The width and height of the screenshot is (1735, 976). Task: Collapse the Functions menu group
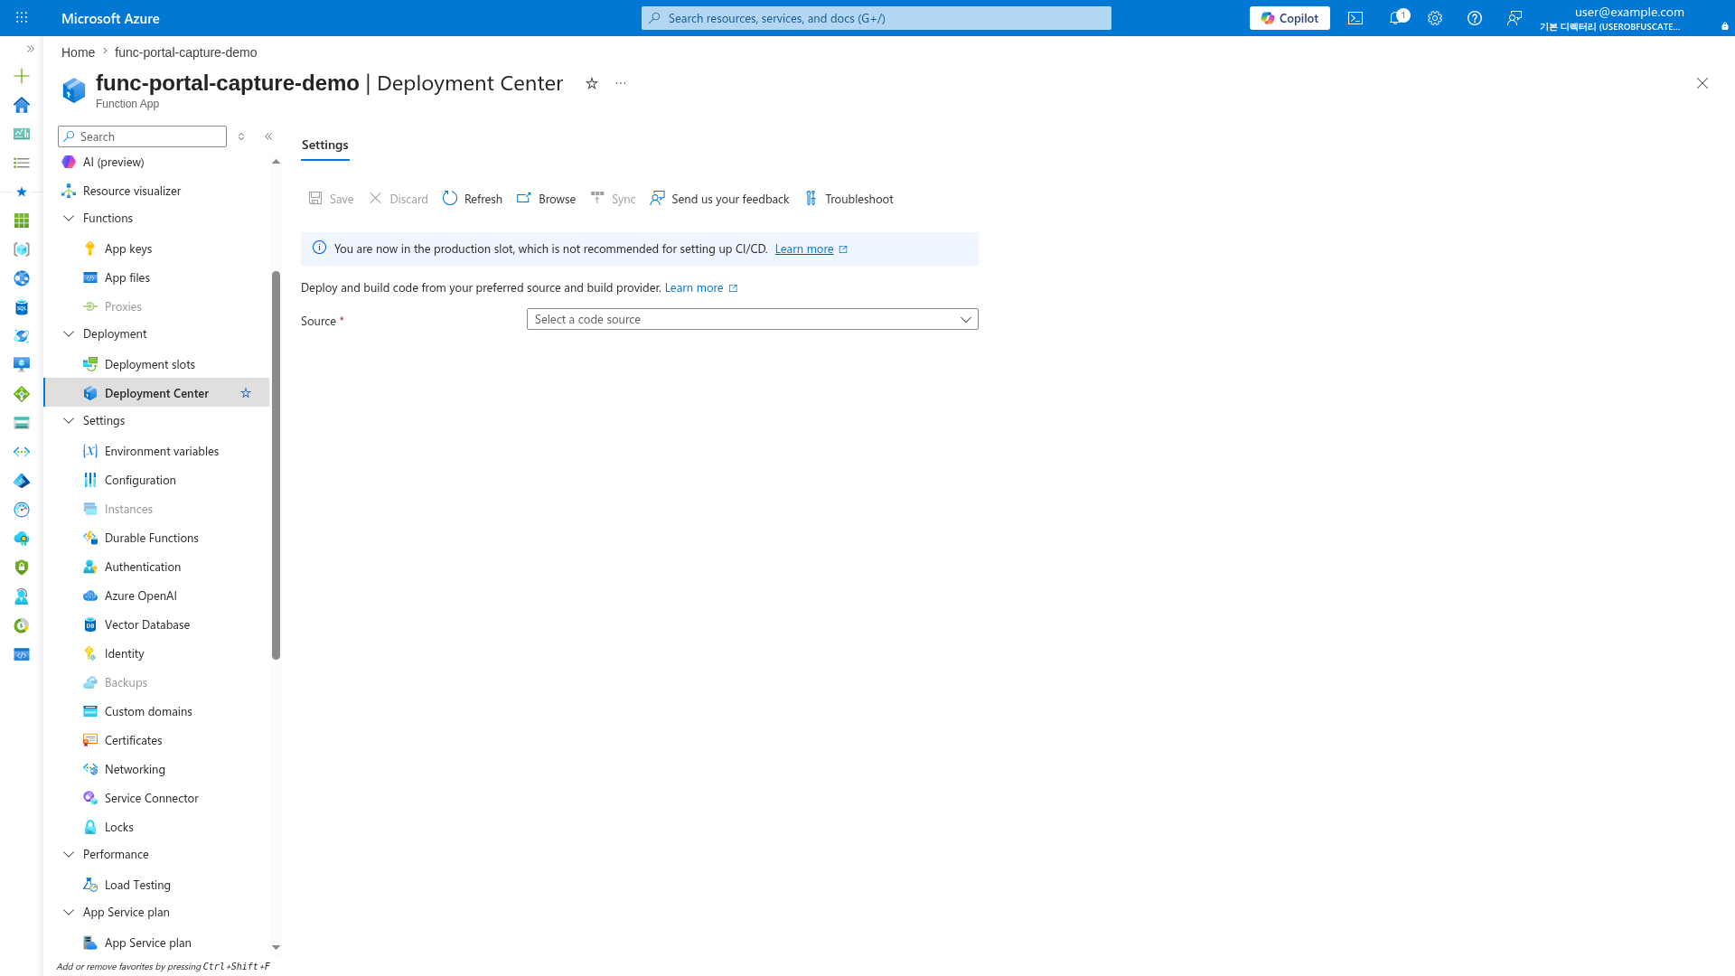[69, 218]
